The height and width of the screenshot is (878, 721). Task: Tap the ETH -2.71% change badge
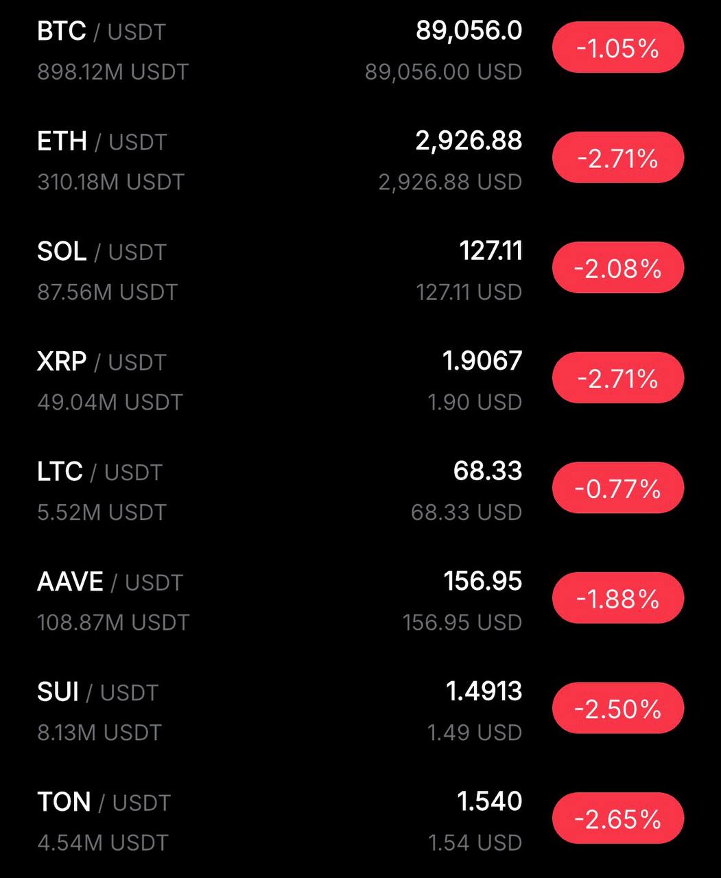point(617,158)
